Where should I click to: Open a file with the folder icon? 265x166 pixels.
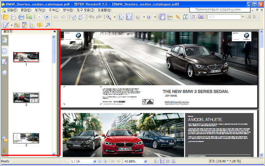pyautogui.click(x=6, y=17)
